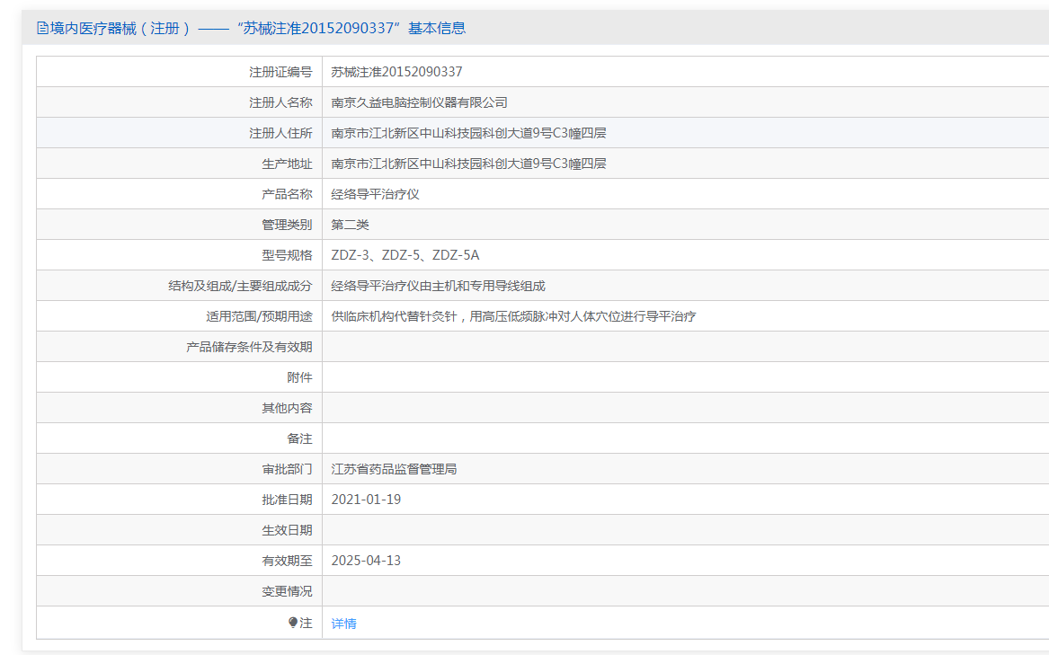Select registration number value 苏械注准20152090337 in table
The height and width of the screenshot is (655, 1049).
[396, 72]
